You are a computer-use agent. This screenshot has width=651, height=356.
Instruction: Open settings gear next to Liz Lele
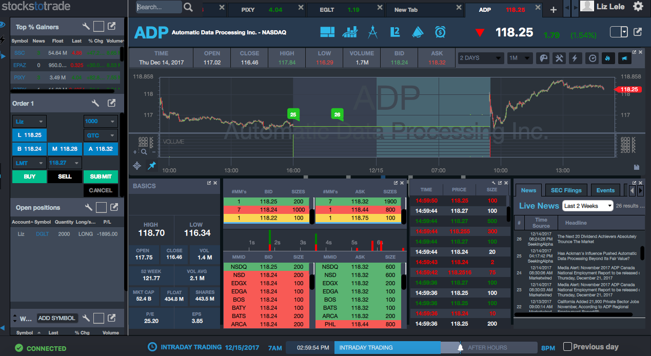pyautogui.click(x=638, y=6)
